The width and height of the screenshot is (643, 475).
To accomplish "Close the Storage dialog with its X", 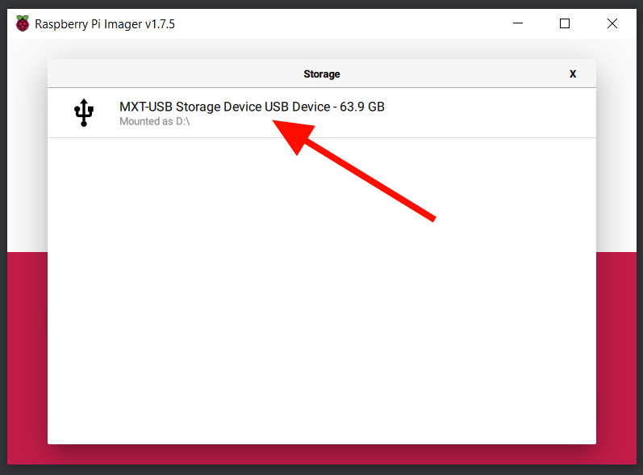I will [x=573, y=74].
